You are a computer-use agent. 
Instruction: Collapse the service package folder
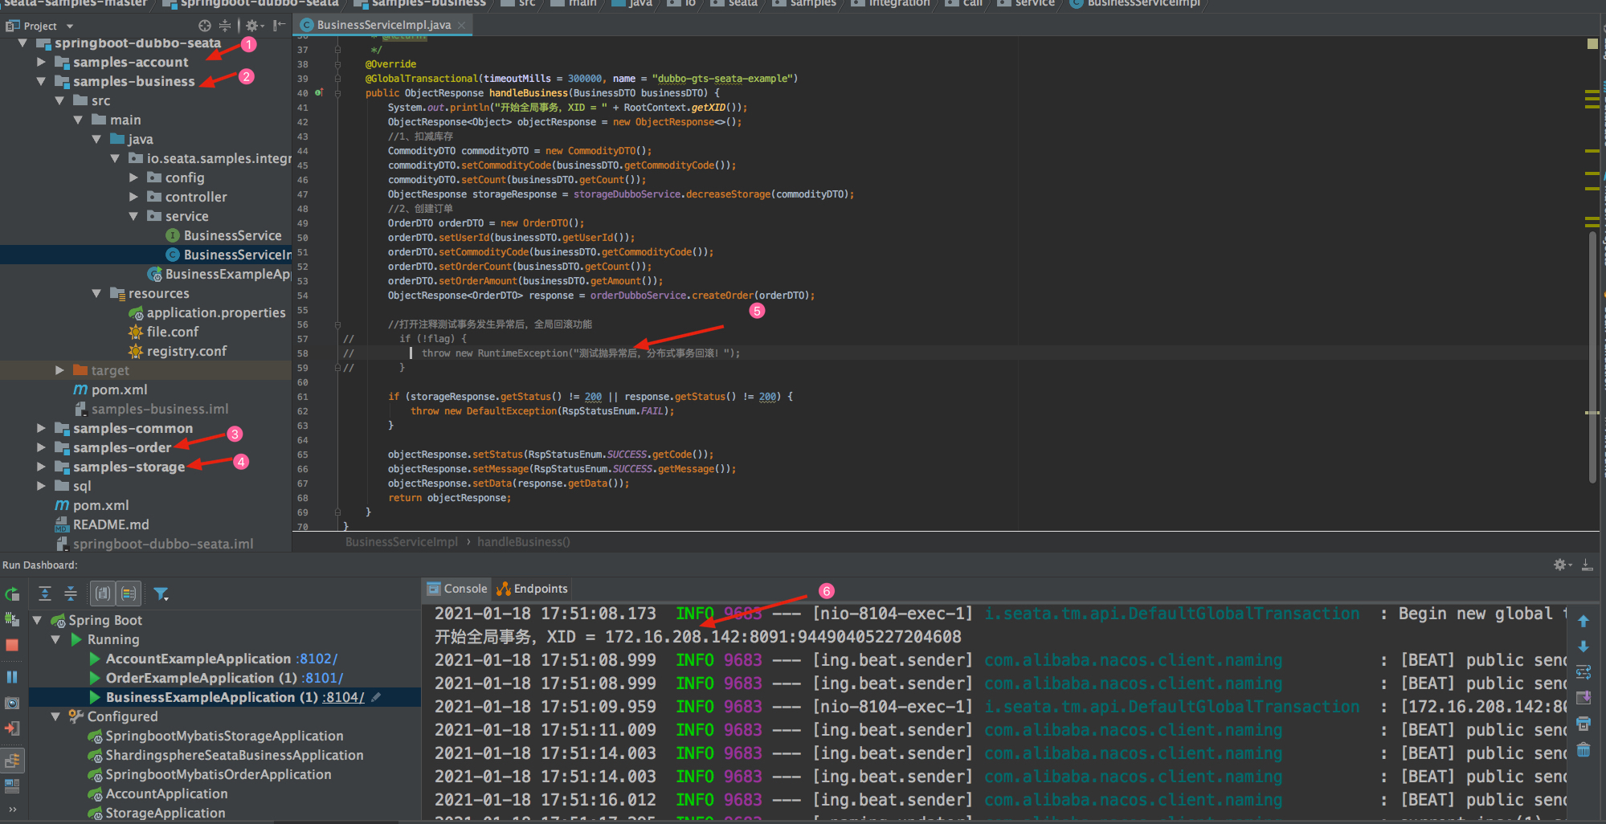coord(133,216)
